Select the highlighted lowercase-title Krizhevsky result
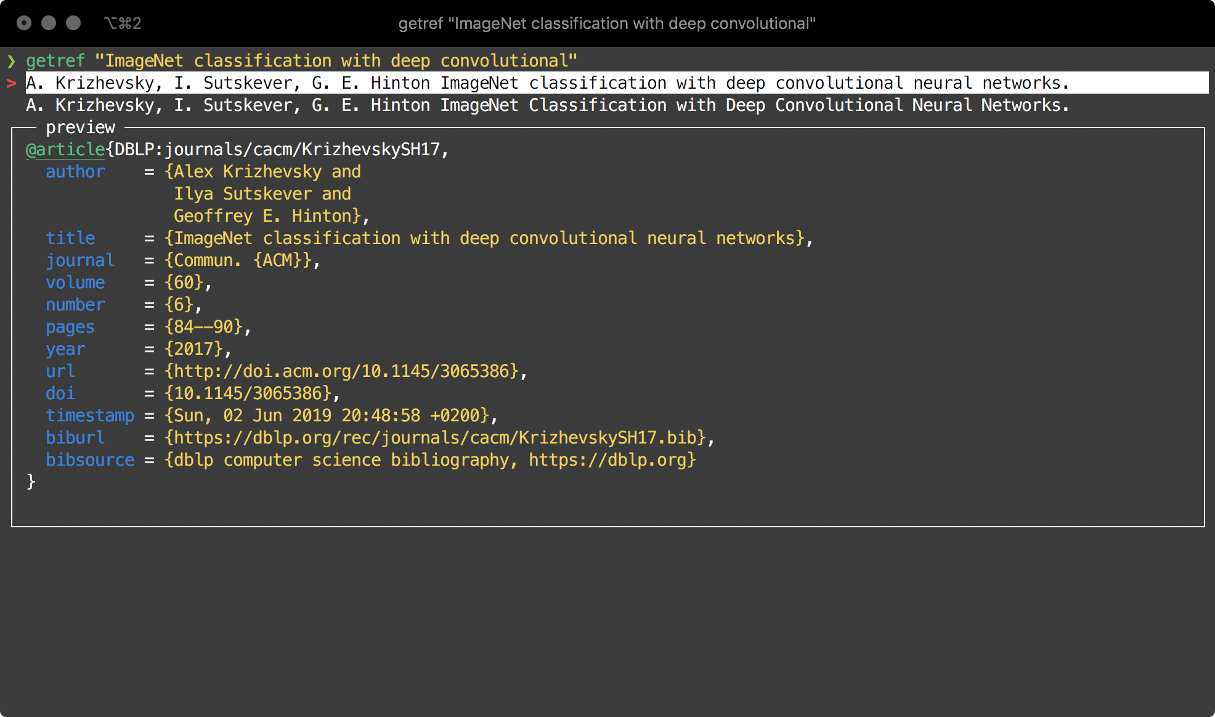 547,83
